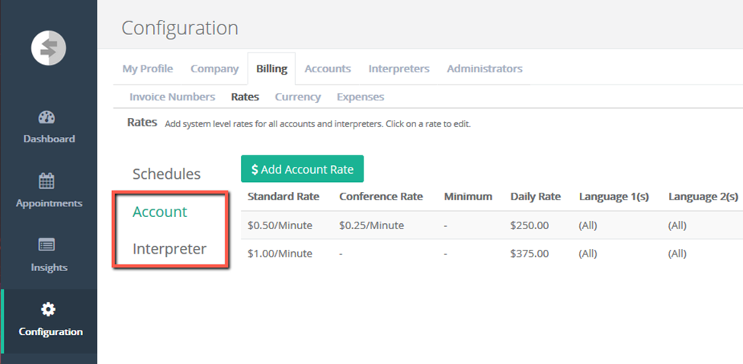Open Expenses sub-tab
743x364 pixels.
360,97
